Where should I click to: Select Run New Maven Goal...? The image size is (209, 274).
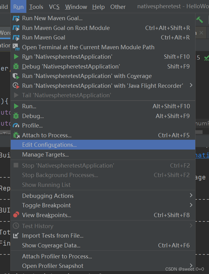pos(103,18)
